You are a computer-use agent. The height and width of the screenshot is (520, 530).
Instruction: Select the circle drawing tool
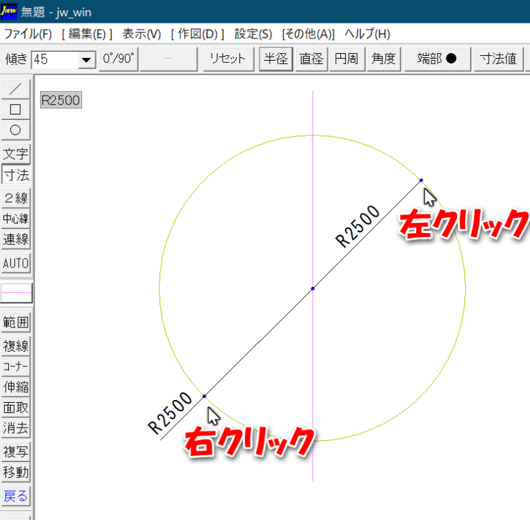pos(16,130)
